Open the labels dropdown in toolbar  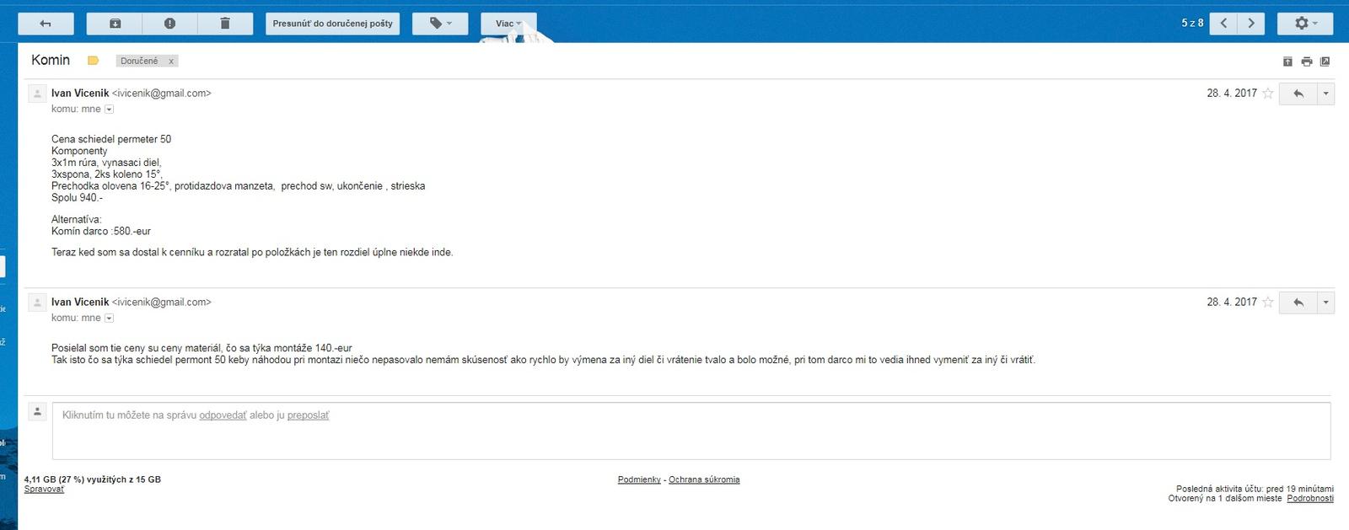coord(440,24)
